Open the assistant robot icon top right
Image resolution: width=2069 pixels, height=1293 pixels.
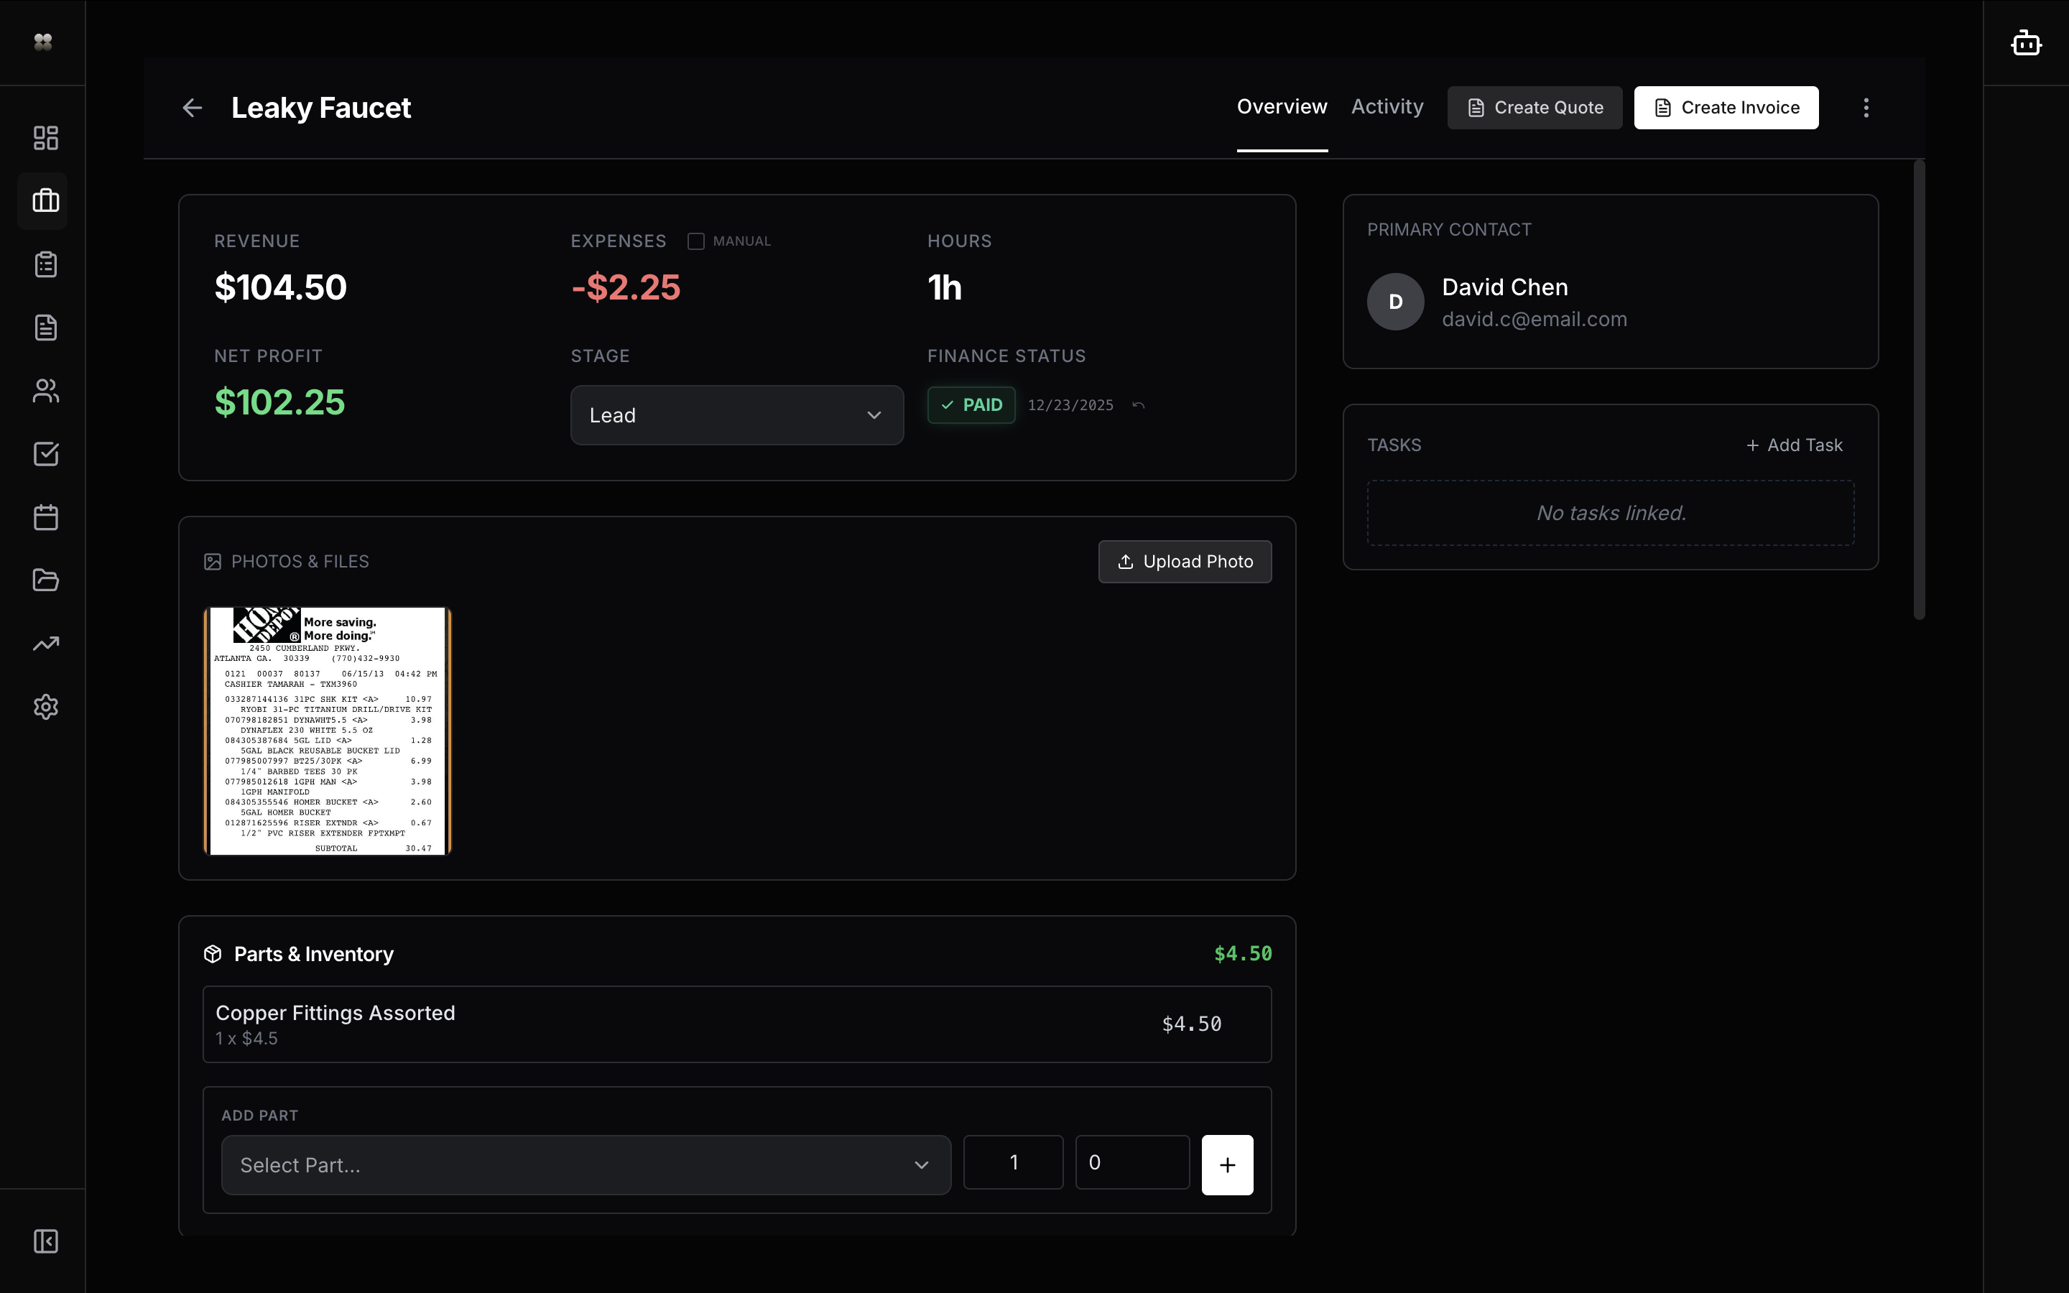(x=2025, y=42)
